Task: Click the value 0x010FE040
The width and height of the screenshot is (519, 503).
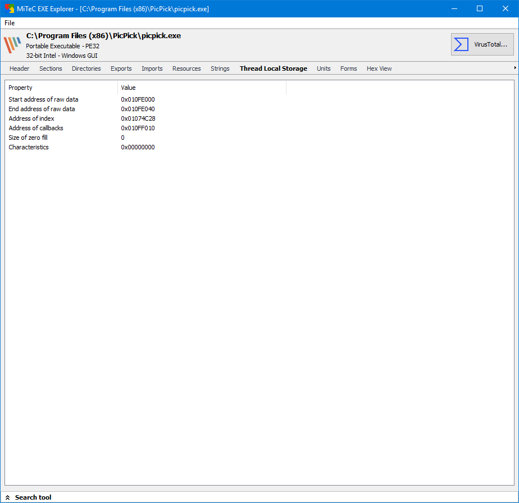Action: point(138,109)
